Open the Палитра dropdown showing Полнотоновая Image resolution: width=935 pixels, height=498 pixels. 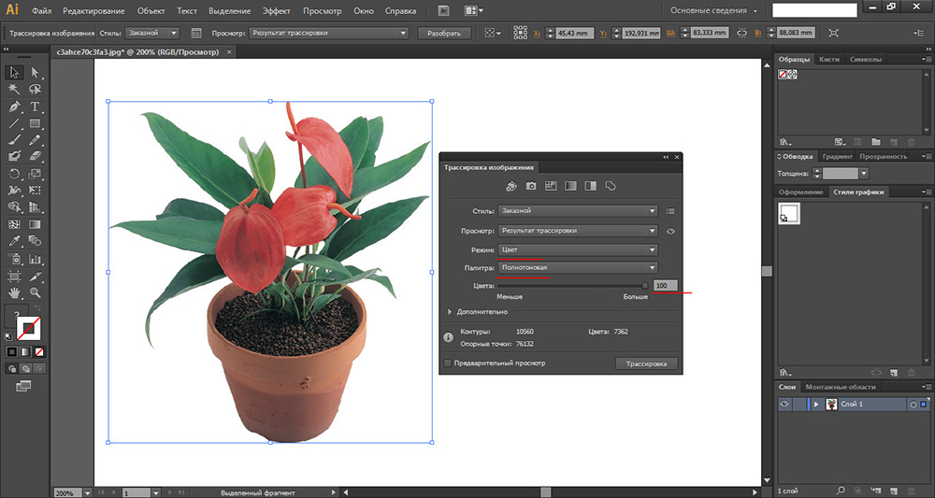578,268
